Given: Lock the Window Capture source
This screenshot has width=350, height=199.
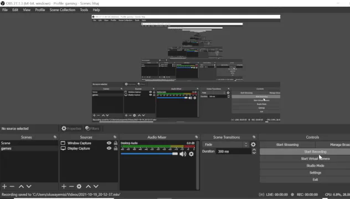Looking at the screenshot, I should (116, 143).
